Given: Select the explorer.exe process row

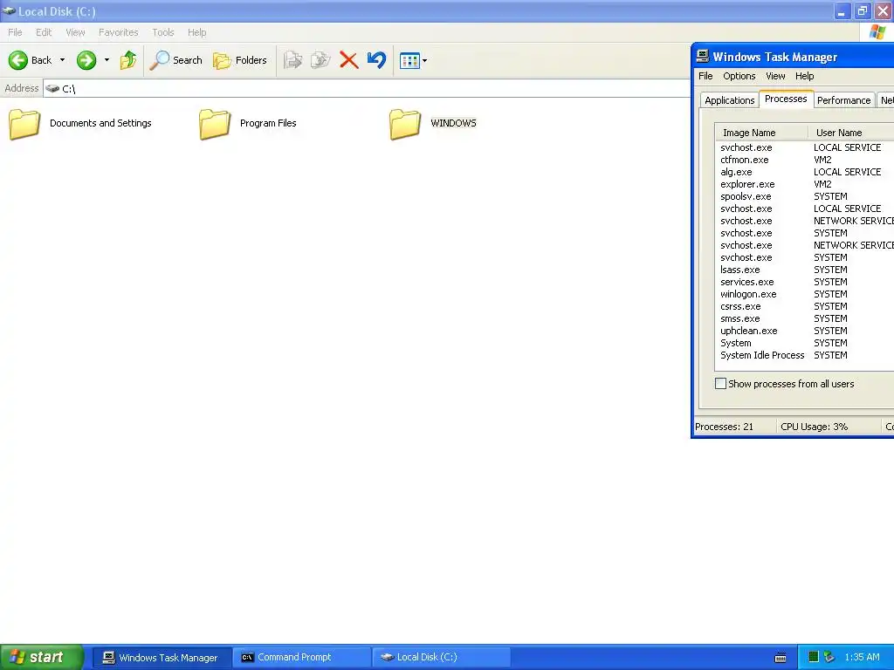Looking at the screenshot, I should tap(804, 184).
